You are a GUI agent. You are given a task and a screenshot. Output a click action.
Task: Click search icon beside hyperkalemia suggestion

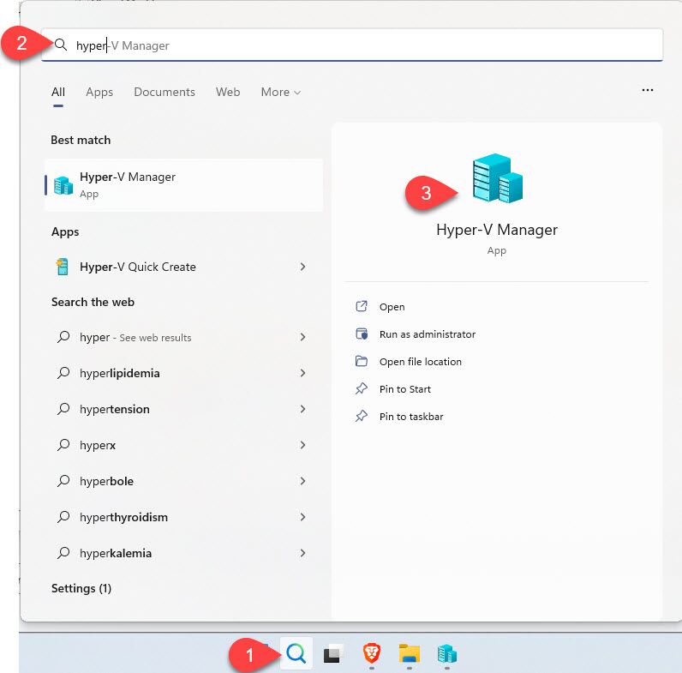tap(63, 553)
